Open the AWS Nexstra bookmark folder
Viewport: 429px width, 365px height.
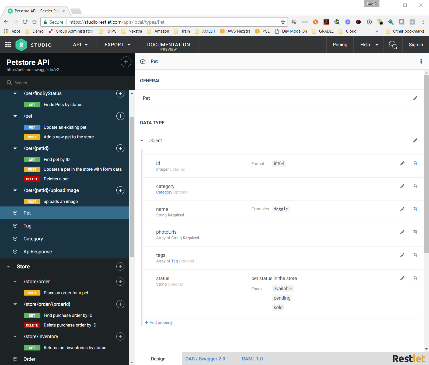(x=235, y=31)
